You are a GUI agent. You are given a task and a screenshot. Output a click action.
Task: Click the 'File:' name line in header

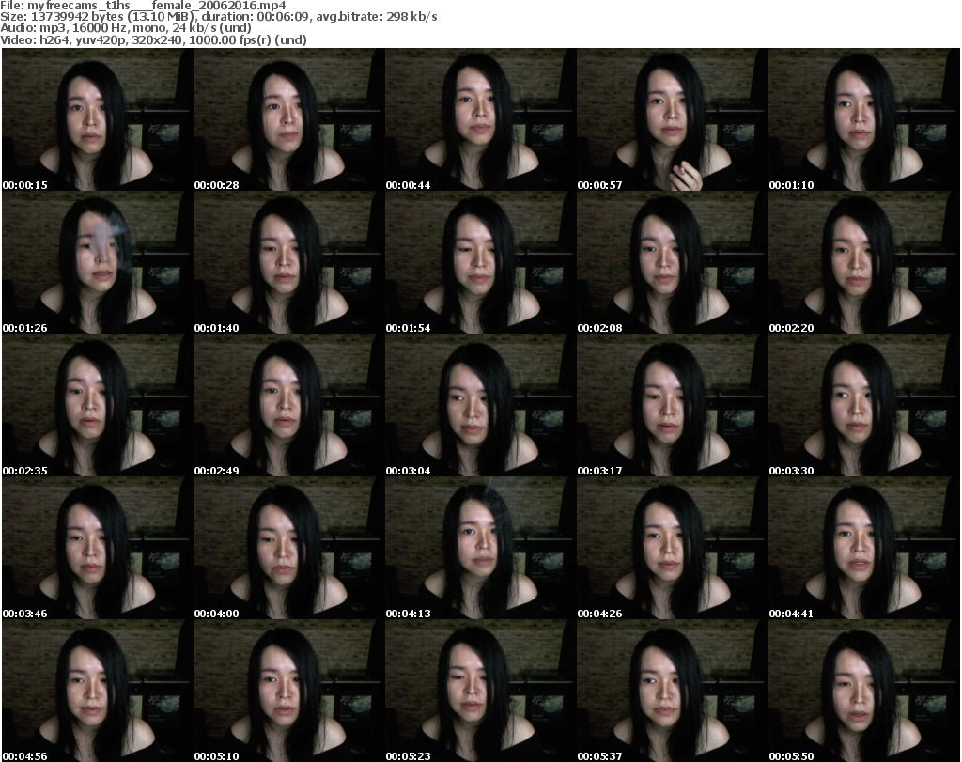point(143,6)
